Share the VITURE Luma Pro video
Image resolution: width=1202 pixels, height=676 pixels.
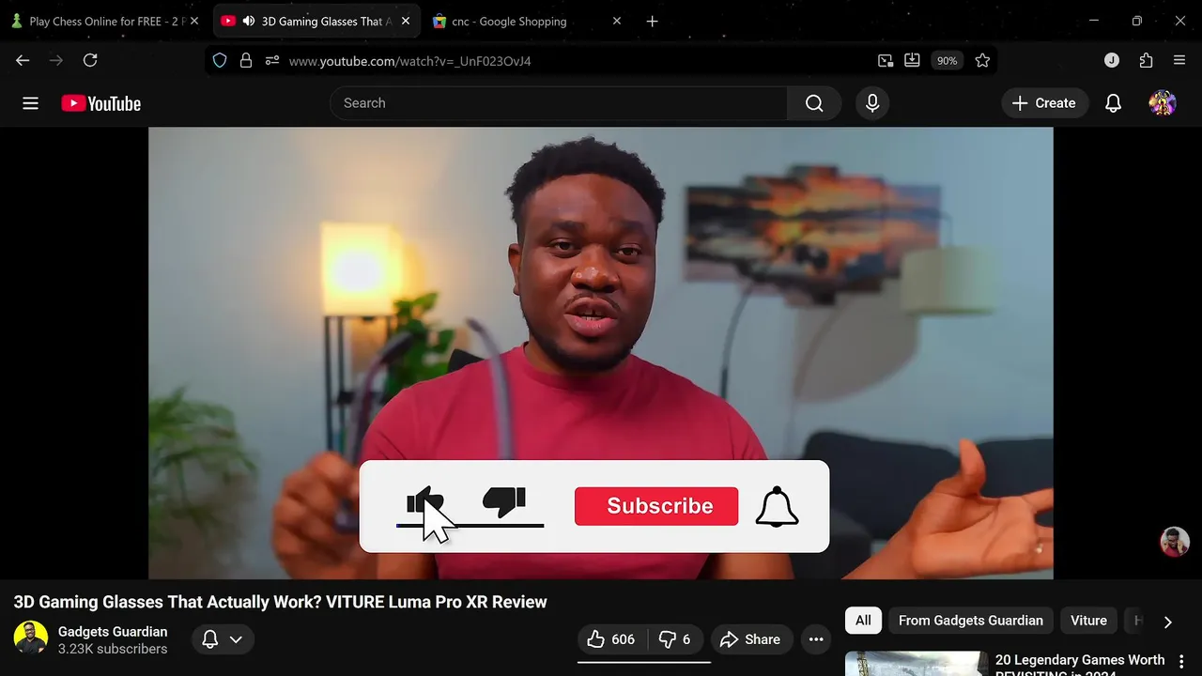[x=751, y=639]
